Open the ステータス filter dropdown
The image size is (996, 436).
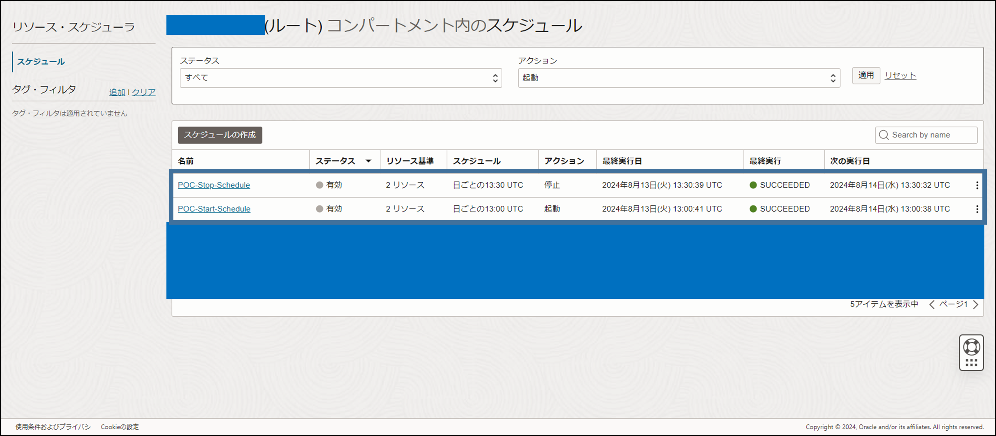pos(340,78)
